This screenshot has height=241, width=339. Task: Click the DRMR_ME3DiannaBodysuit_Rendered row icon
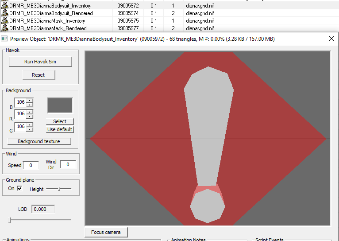[x=5, y=13]
